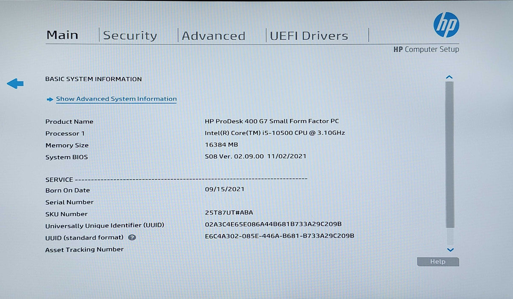Select the 16384 MB memory value

(221, 145)
